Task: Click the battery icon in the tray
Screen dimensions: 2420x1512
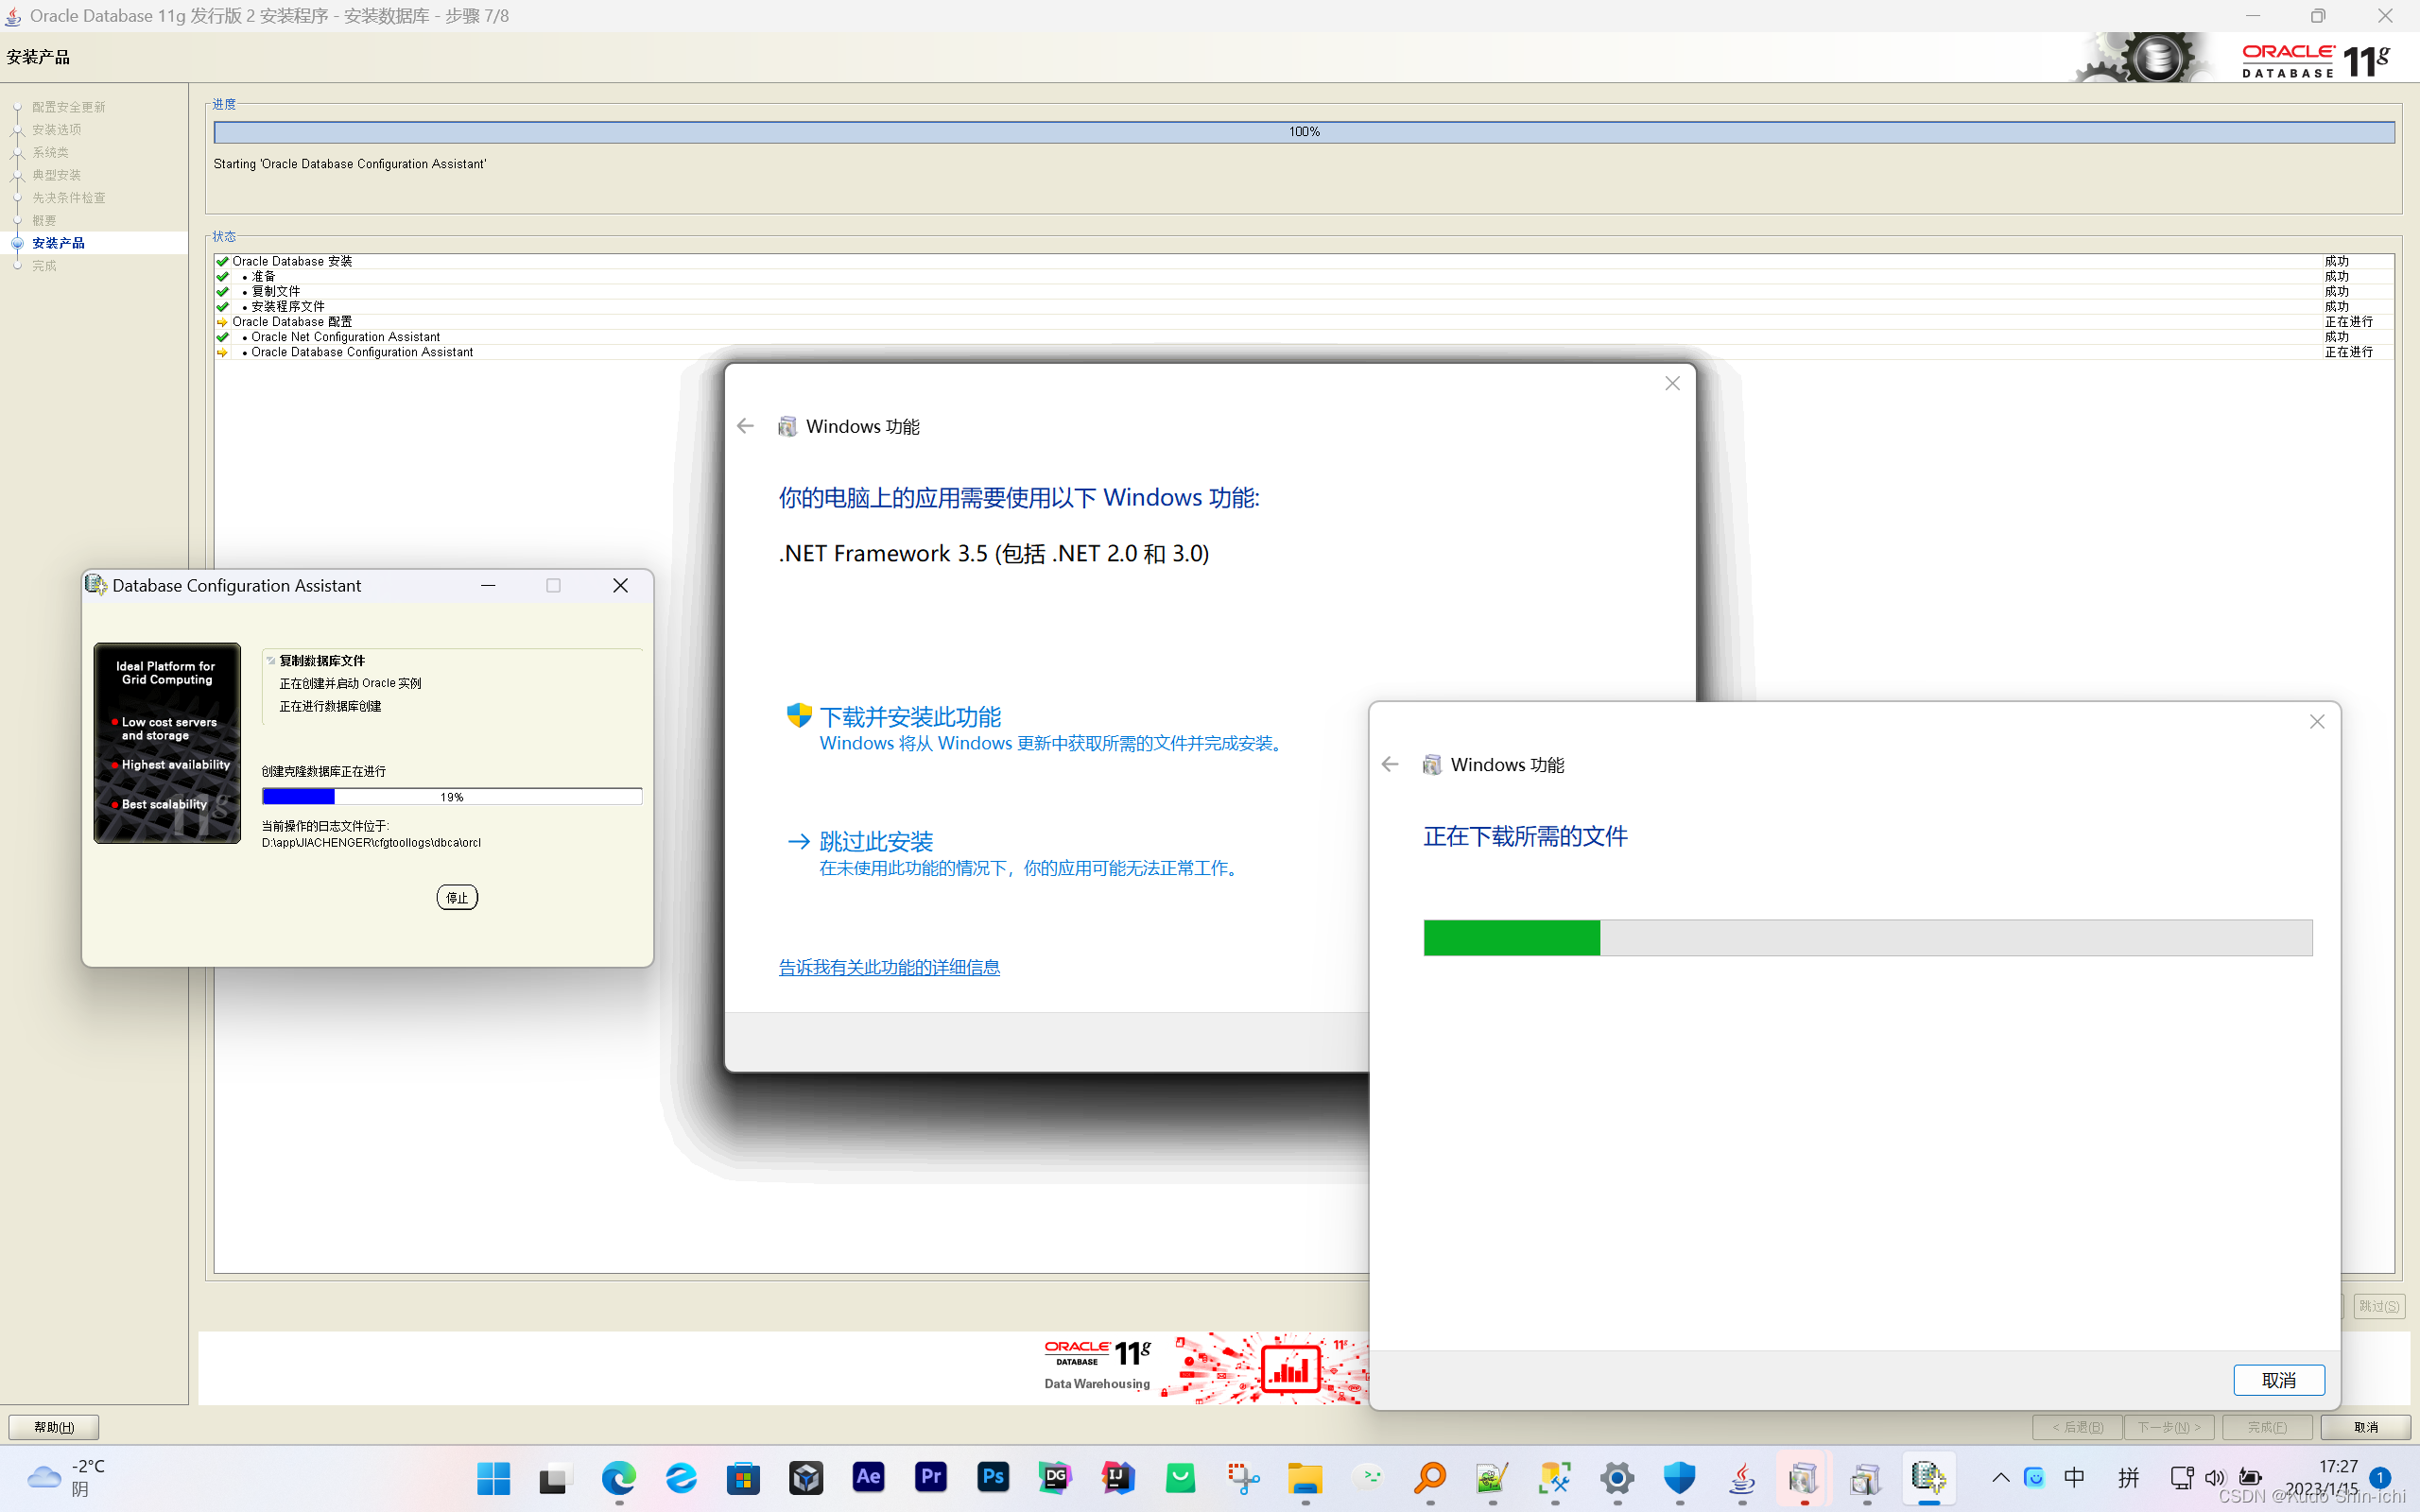Action: tap(2250, 1477)
